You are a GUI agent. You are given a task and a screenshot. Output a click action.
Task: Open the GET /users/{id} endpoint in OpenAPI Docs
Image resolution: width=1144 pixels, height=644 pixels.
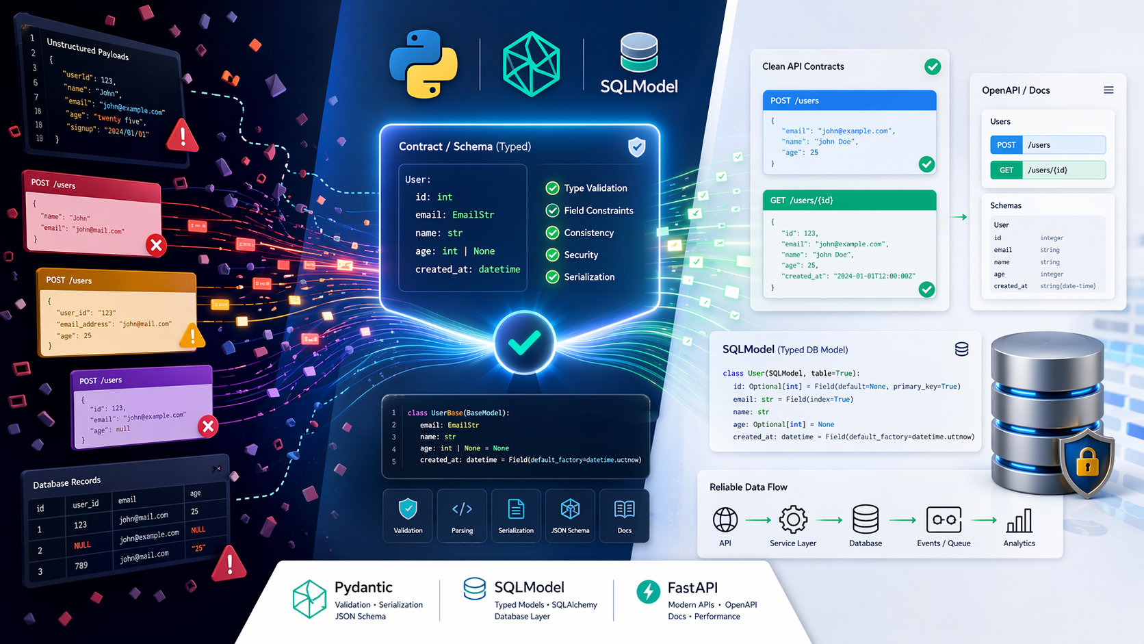pyautogui.click(x=1048, y=170)
